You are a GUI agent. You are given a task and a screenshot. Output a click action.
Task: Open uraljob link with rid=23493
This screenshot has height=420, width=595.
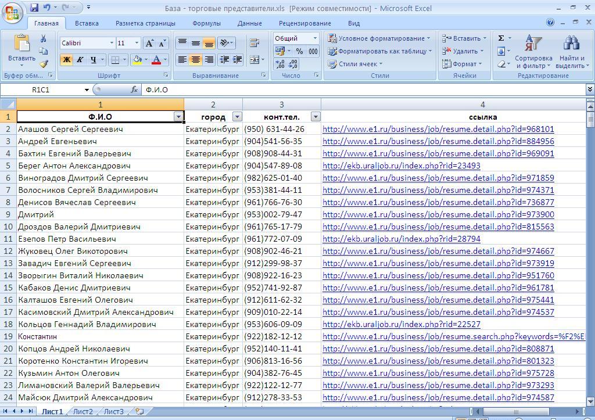click(402, 166)
